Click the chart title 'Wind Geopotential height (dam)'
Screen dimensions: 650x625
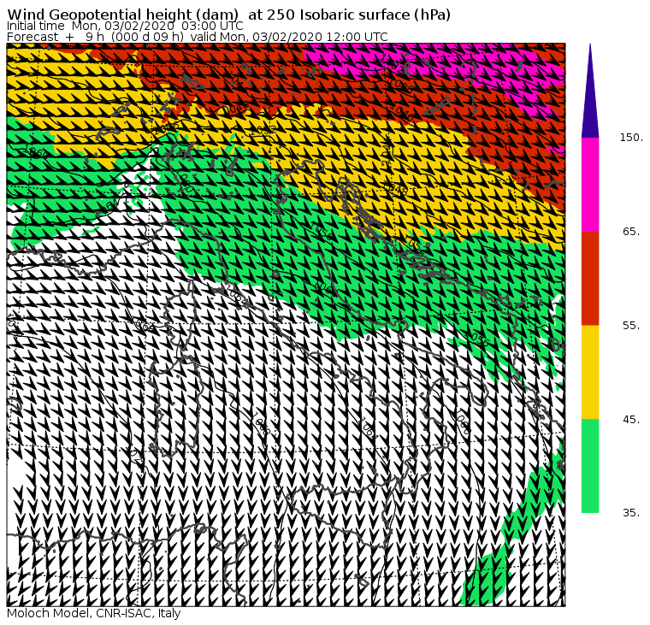click(123, 15)
